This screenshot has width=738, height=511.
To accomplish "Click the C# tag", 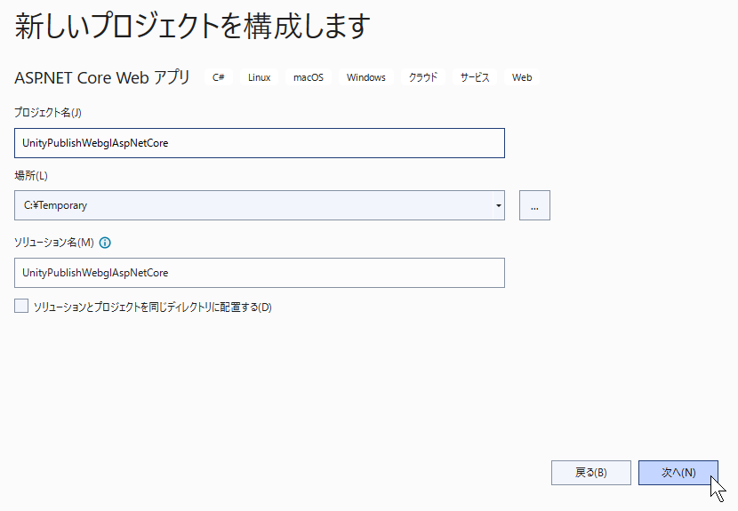I will 219,77.
